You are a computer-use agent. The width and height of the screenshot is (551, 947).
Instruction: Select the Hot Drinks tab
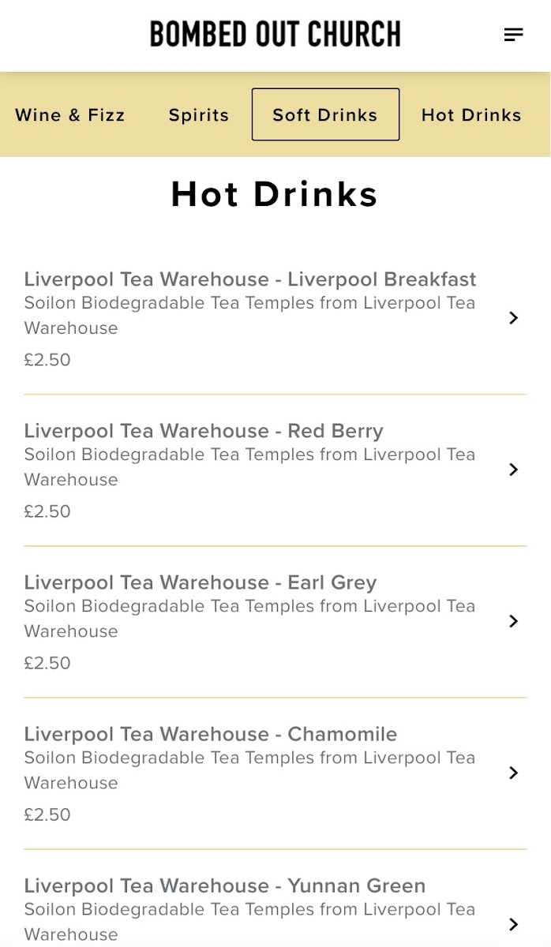[471, 115]
